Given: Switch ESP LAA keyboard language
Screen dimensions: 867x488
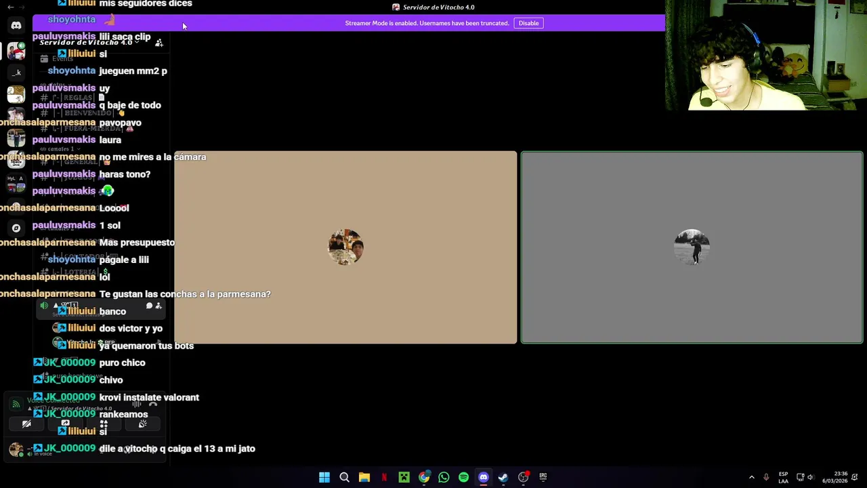Looking at the screenshot, I should pos(783,477).
